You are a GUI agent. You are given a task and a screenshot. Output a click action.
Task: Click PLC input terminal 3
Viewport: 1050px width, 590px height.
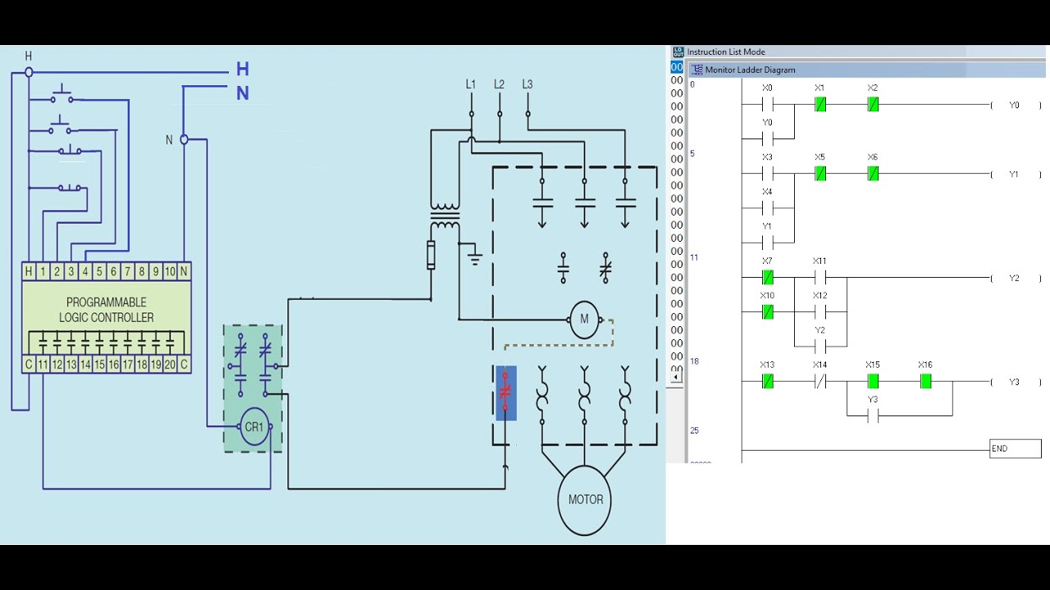pos(71,271)
